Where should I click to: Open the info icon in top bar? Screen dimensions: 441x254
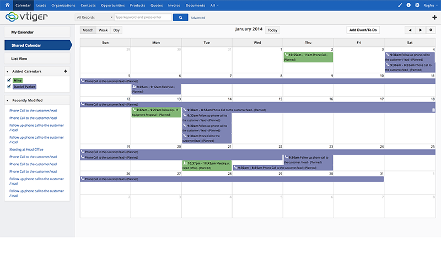coord(408,5)
